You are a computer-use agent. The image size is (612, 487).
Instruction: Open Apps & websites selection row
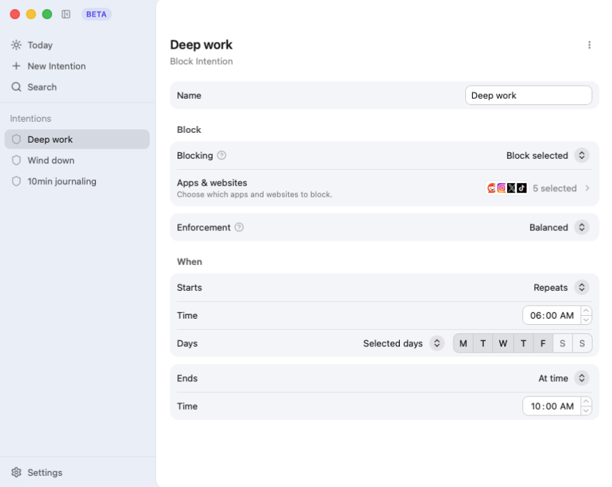pos(385,189)
